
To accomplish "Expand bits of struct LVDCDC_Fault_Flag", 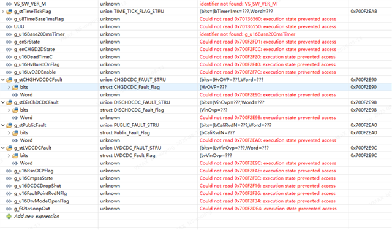I will coord(9,156).
